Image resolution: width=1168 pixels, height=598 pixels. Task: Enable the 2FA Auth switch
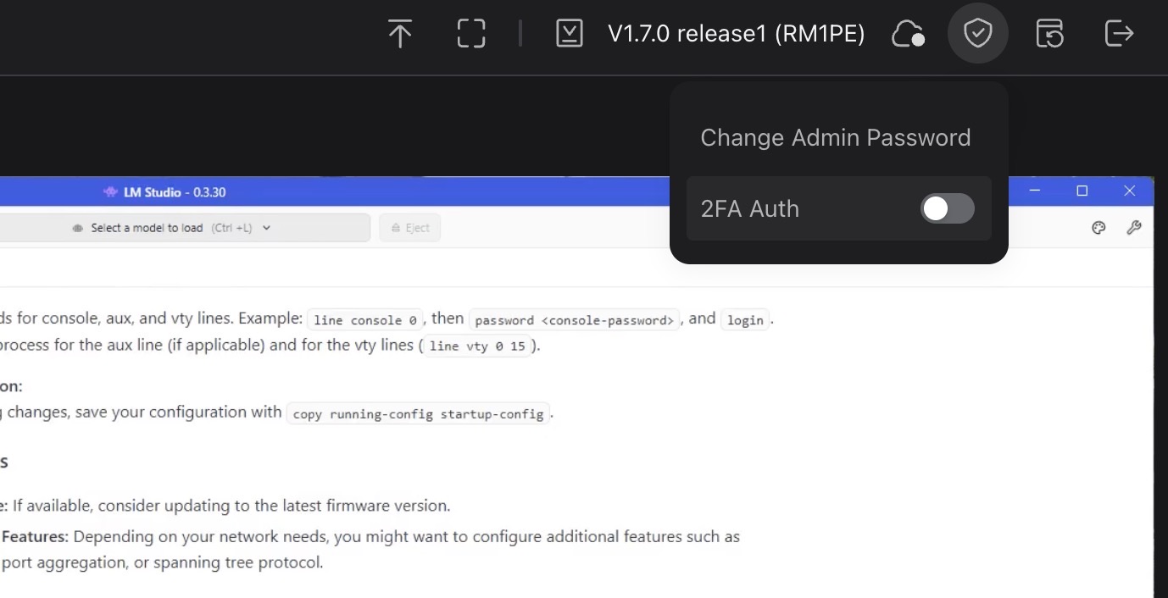947,208
